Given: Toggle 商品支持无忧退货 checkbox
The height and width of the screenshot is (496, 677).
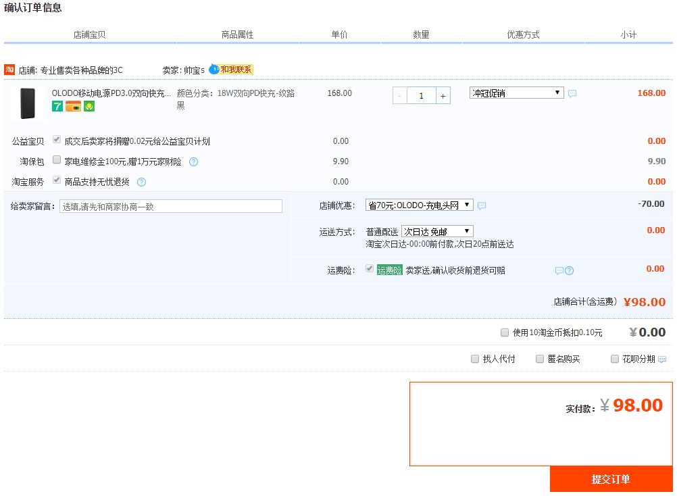Looking at the screenshot, I should (x=57, y=180).
